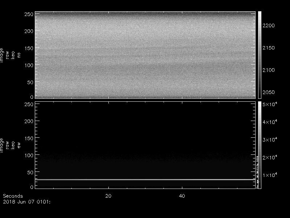The image size is (290, 218).
Task: Select the 2100 colorbar label
Action: [269, 70]
